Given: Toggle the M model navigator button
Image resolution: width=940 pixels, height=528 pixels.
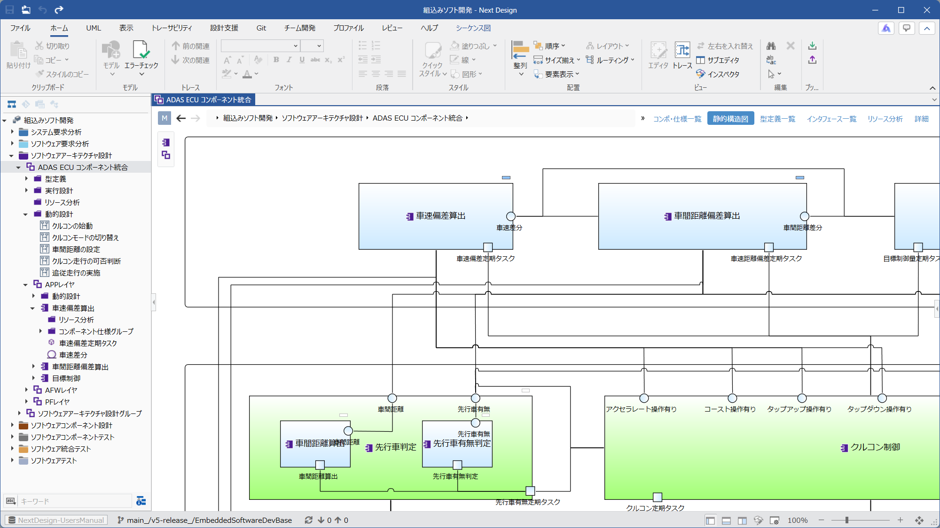Looking at the screenshot, I should click(x=164, y=118).
